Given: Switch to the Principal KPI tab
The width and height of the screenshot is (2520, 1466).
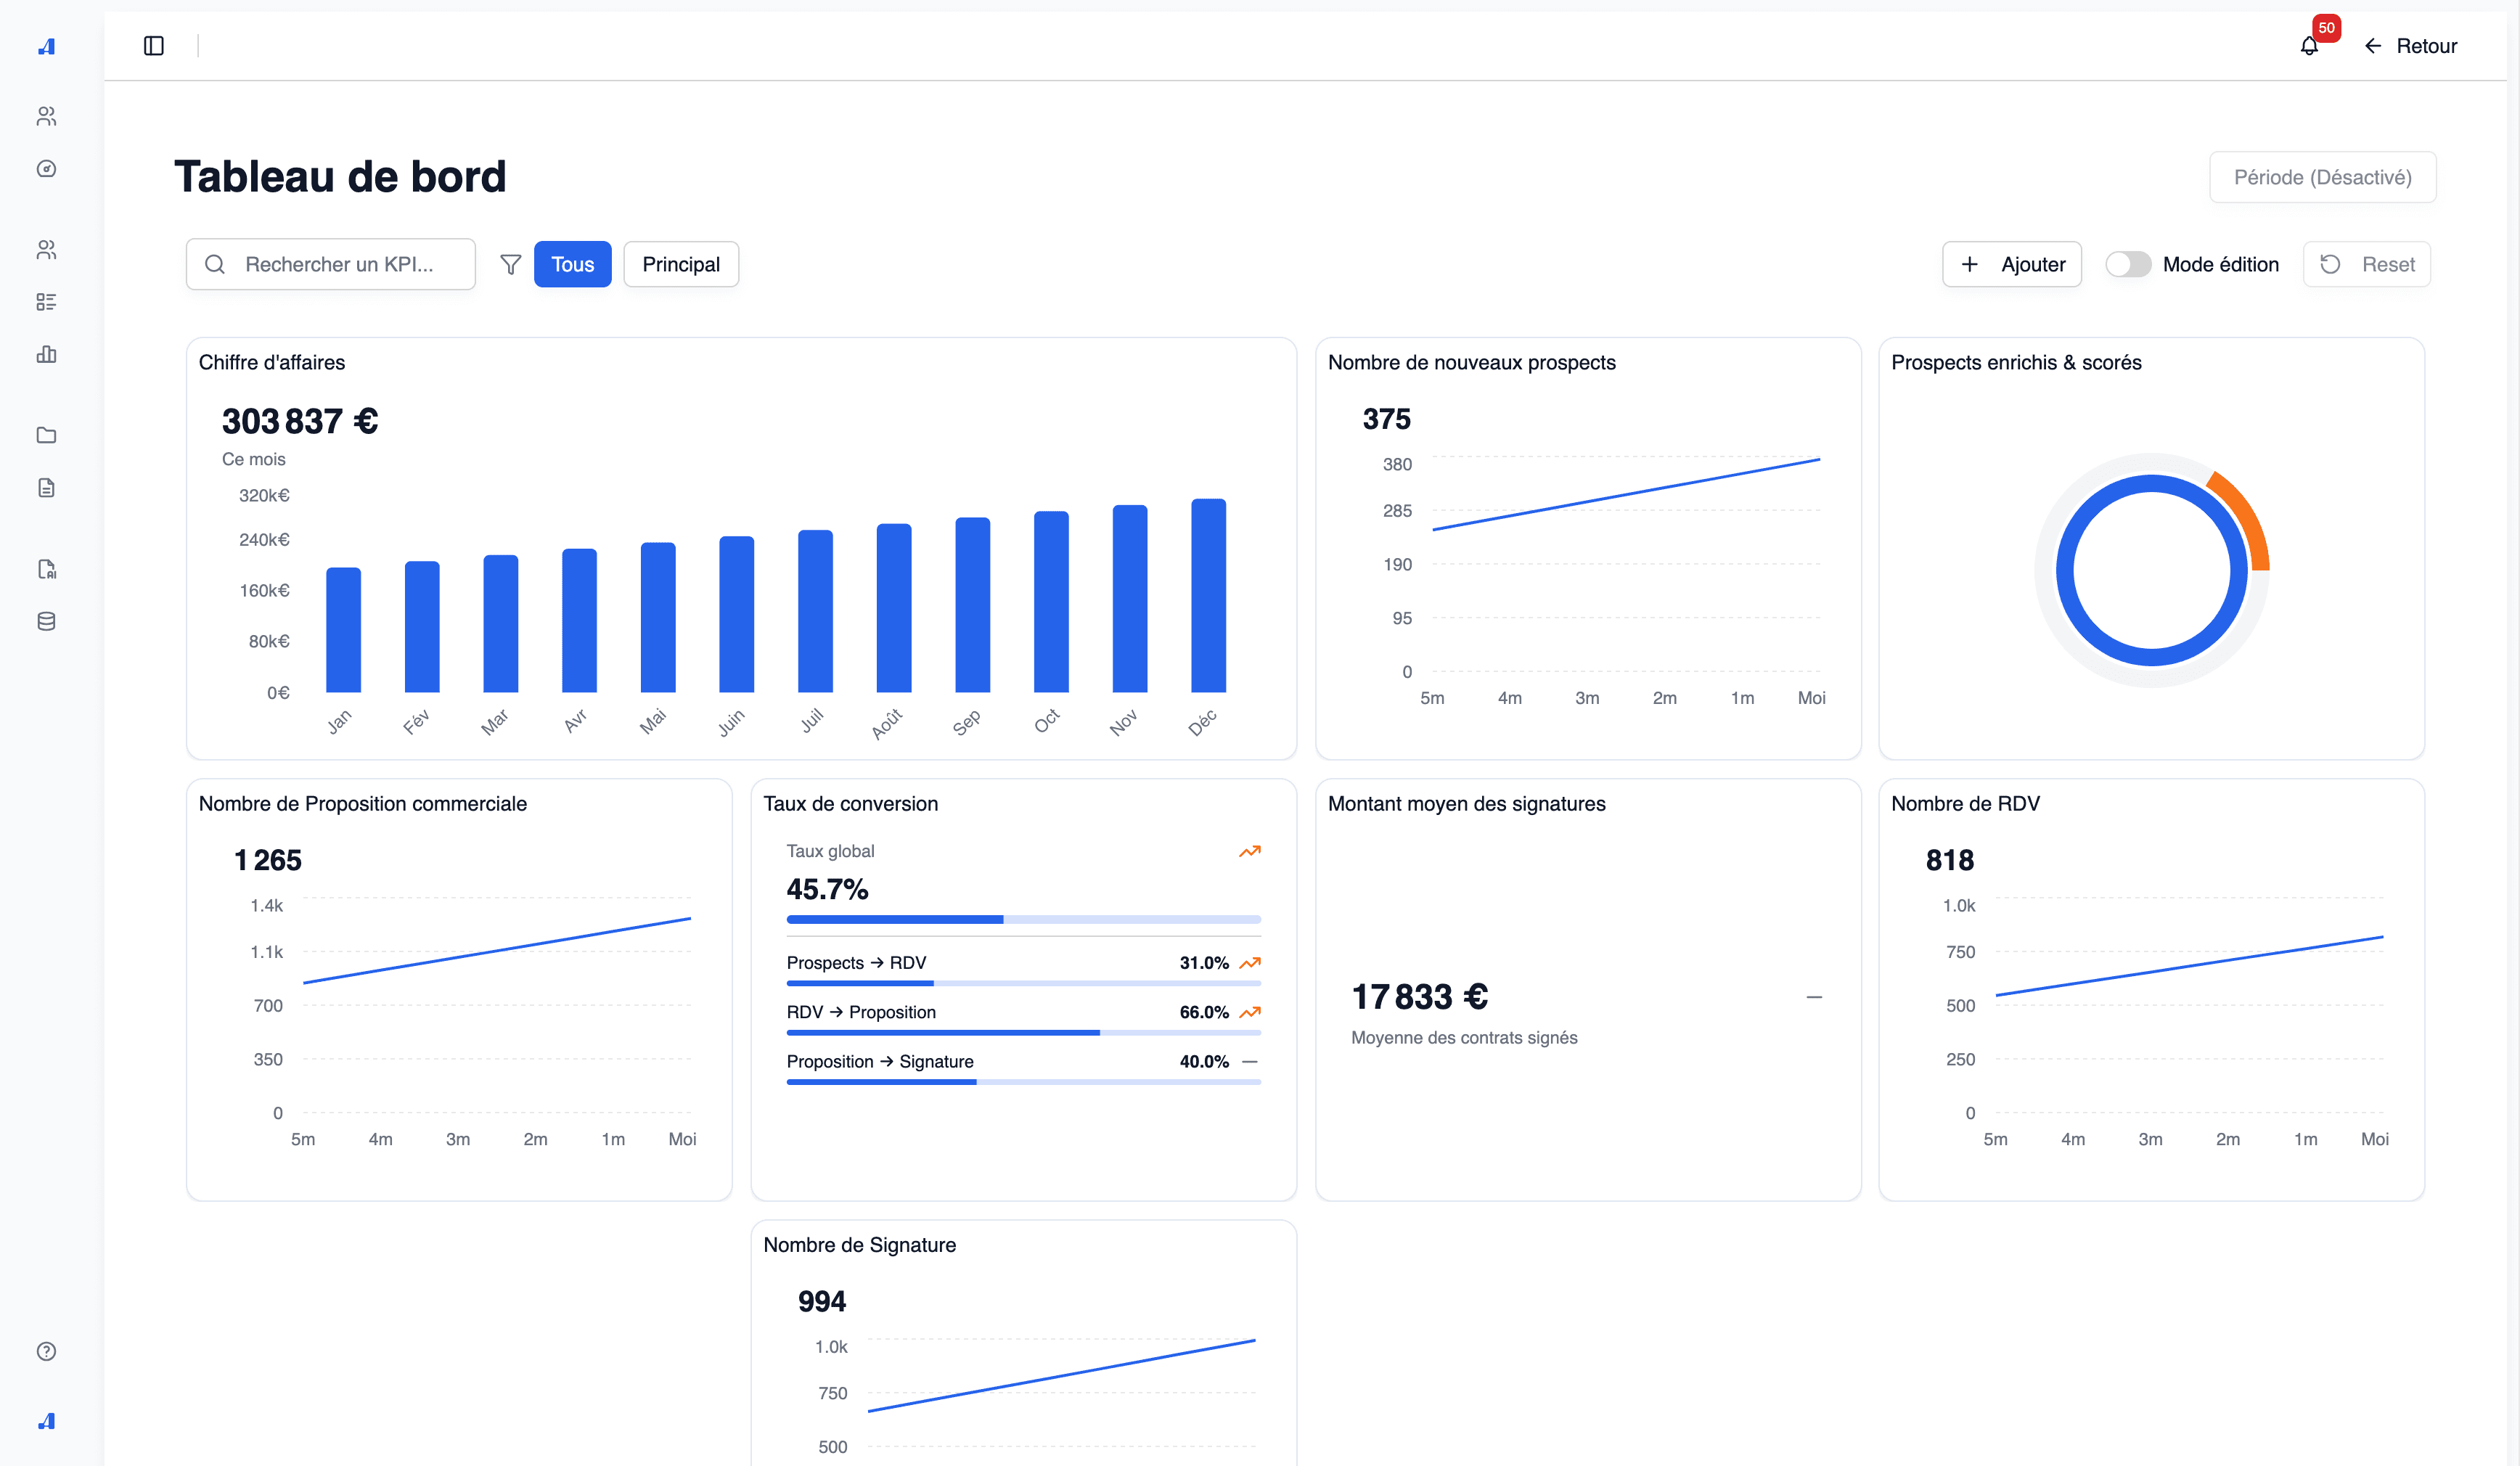Looking at the screenshot, I should [681, 264].
